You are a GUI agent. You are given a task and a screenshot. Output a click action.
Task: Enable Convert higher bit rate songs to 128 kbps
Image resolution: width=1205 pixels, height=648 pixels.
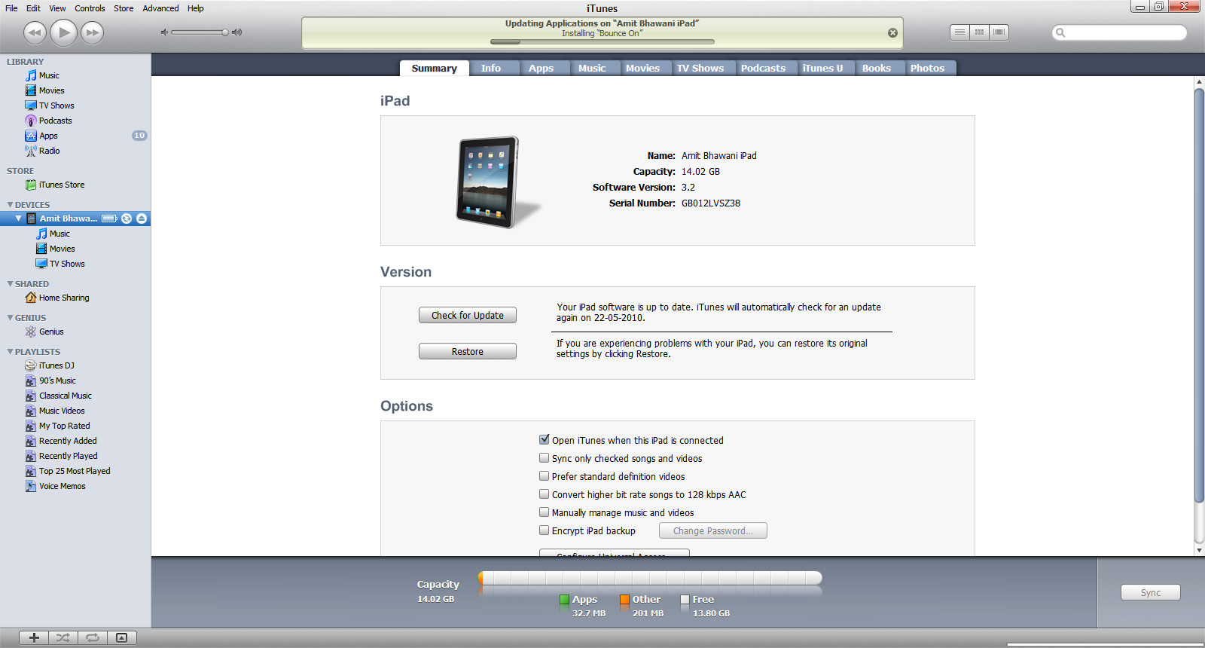pyautogui.click(x=545, y=494)
